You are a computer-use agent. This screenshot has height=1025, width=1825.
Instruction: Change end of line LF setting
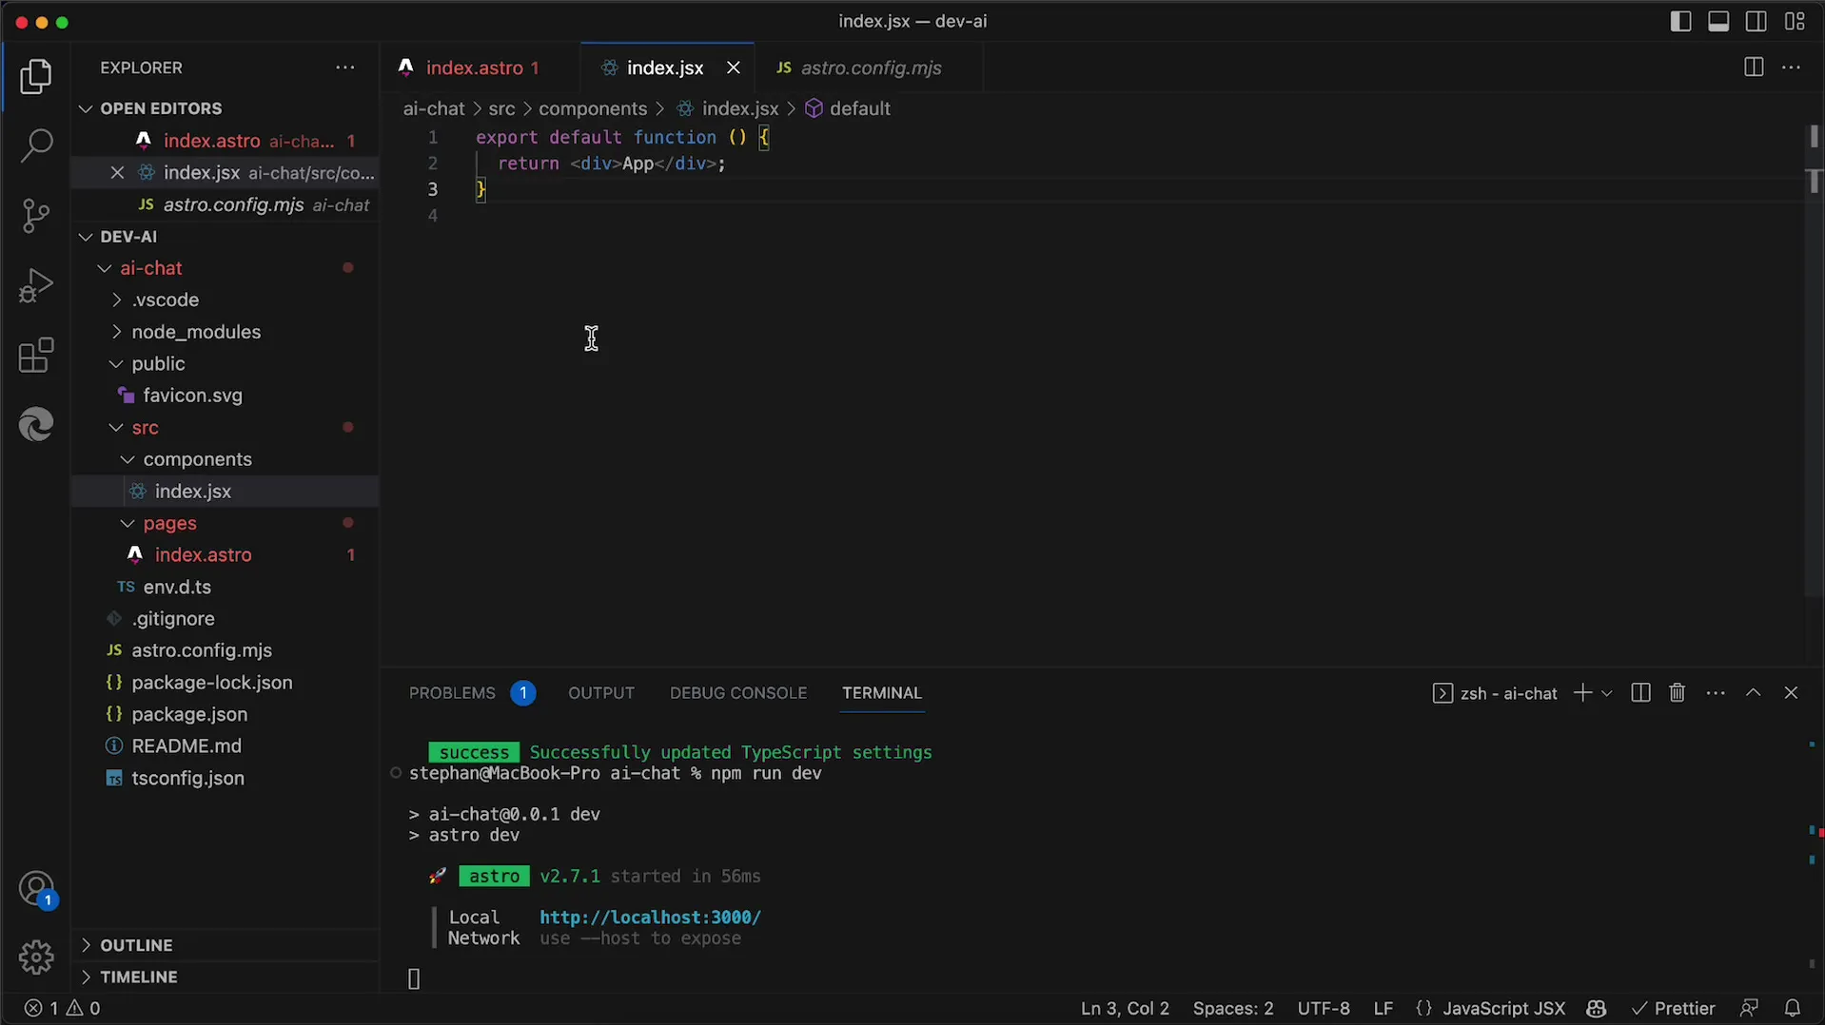(1383, 1008)
